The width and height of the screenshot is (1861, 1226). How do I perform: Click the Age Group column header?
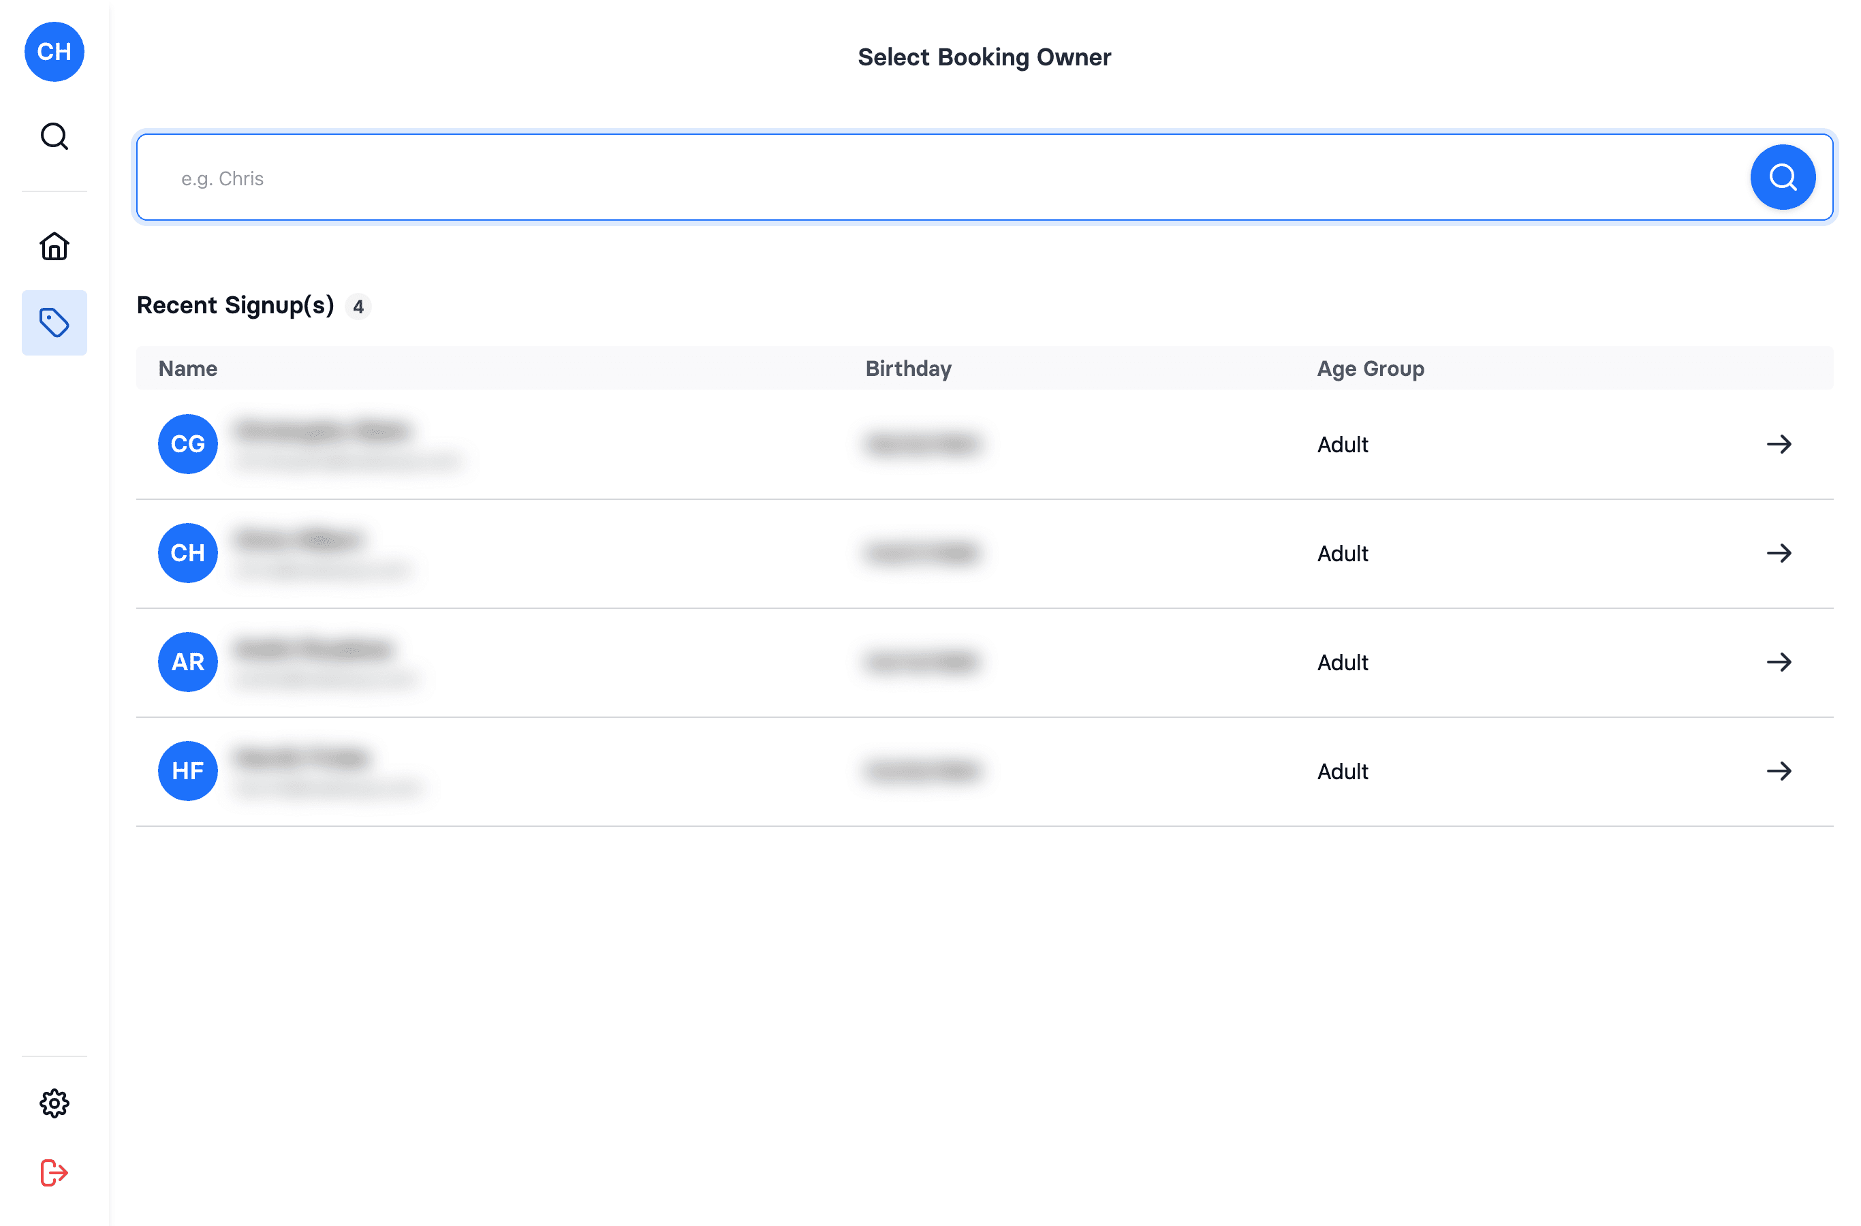click(x=1370, y=368)
